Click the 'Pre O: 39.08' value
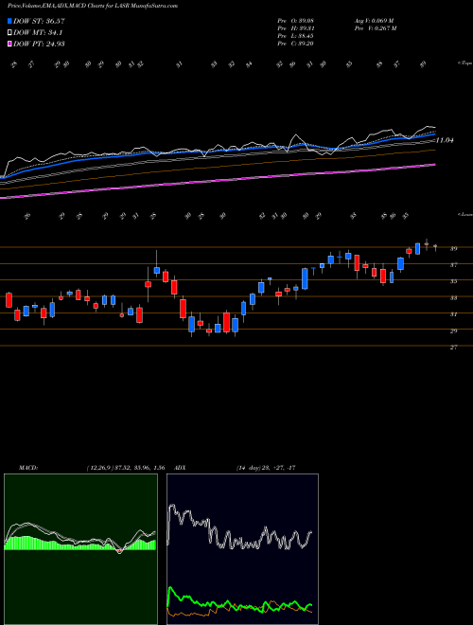 pyautogui.click(x=295, y=21)
